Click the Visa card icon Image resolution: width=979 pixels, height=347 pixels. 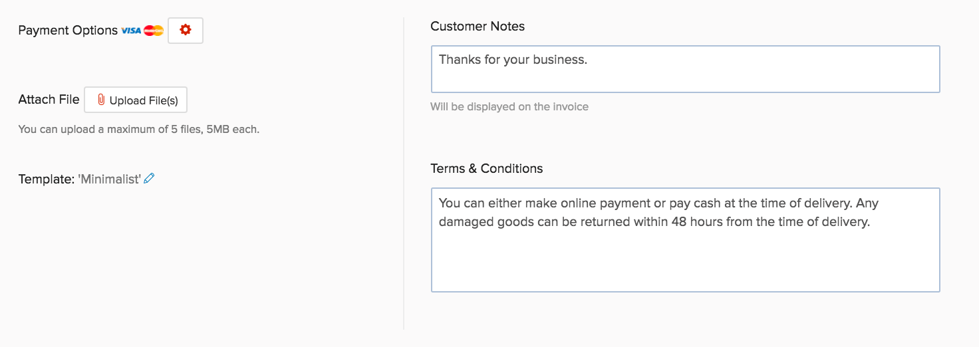(131, 31)
